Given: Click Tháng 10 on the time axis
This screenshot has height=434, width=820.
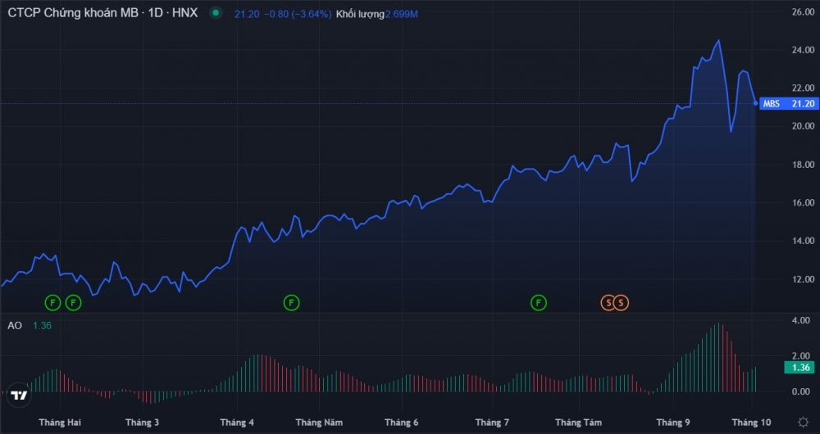Looking at the screenshot, I should pos(751,422).
